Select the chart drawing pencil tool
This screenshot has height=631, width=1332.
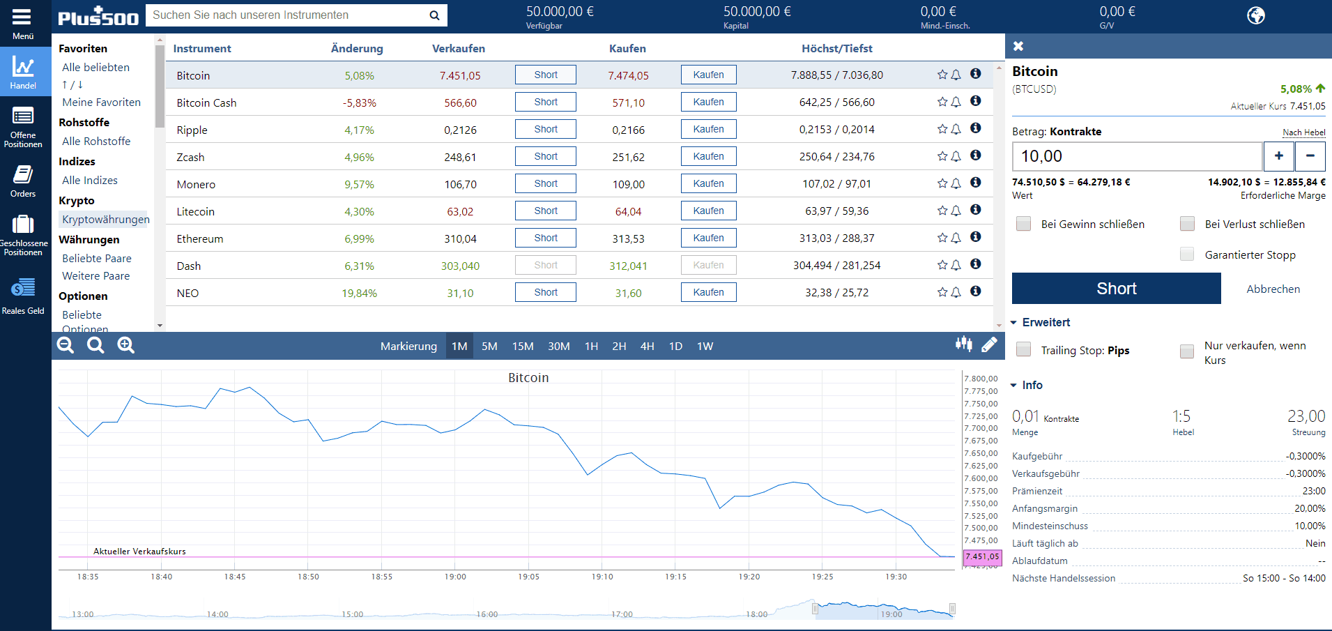[989, 344]
